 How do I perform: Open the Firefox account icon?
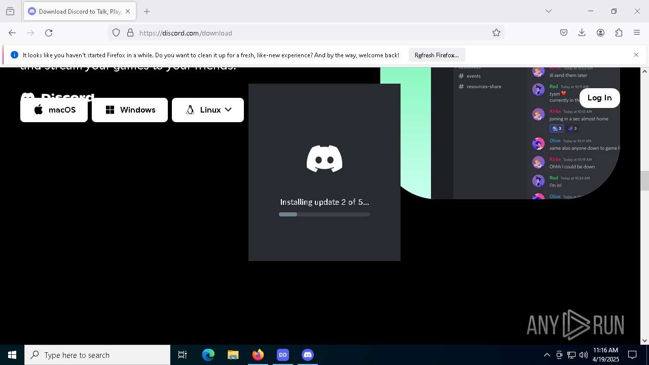pyautogui.click(x=600, y=33)
